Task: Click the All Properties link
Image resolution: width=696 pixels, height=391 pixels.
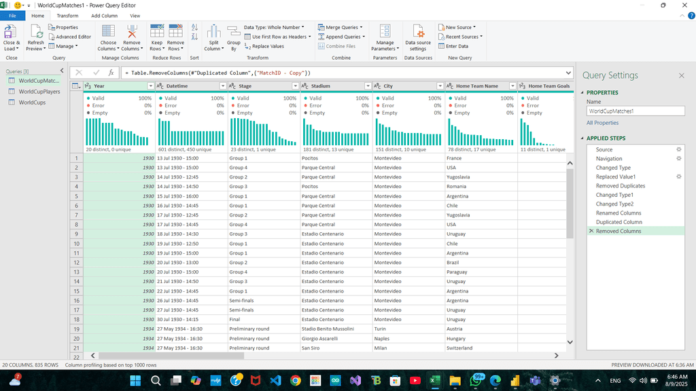Action: (x=602, y=123)
